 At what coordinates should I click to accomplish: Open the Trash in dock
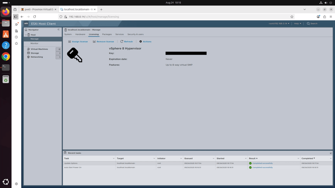[x=6, y=79]
